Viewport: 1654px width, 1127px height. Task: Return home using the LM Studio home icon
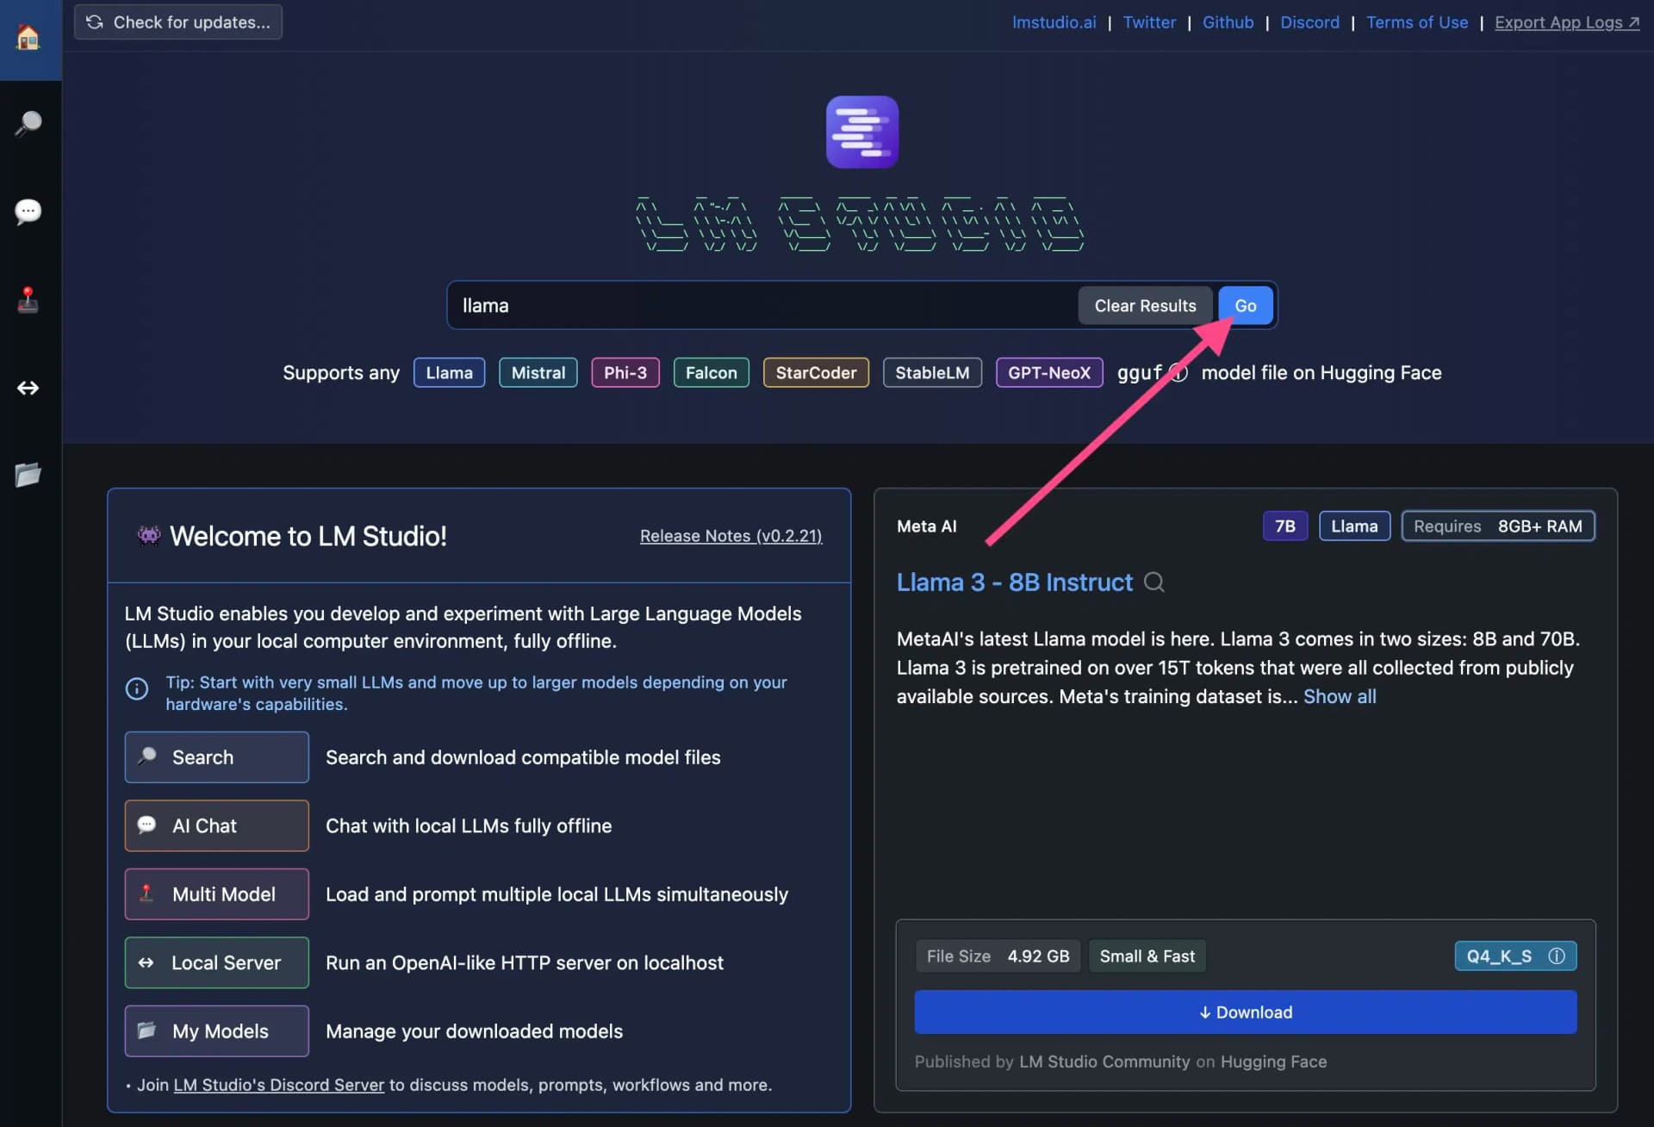click(x=28, y=38)
